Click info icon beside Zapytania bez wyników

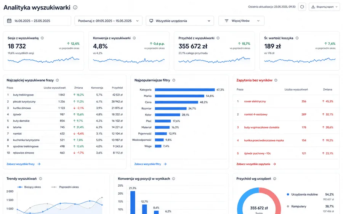pyautogui.click(x=276, y=80)
